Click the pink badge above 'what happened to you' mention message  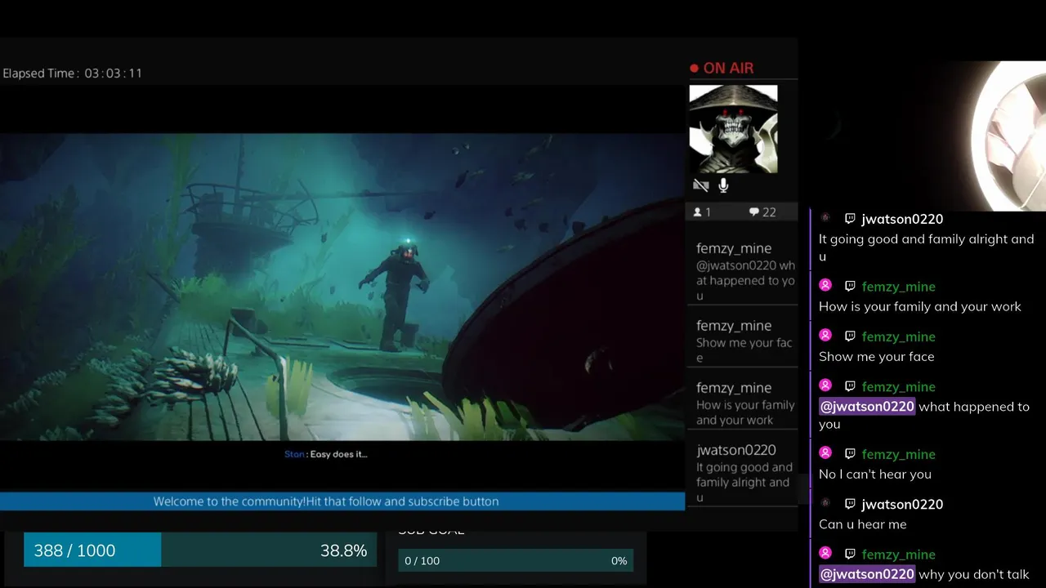(825, 385)
